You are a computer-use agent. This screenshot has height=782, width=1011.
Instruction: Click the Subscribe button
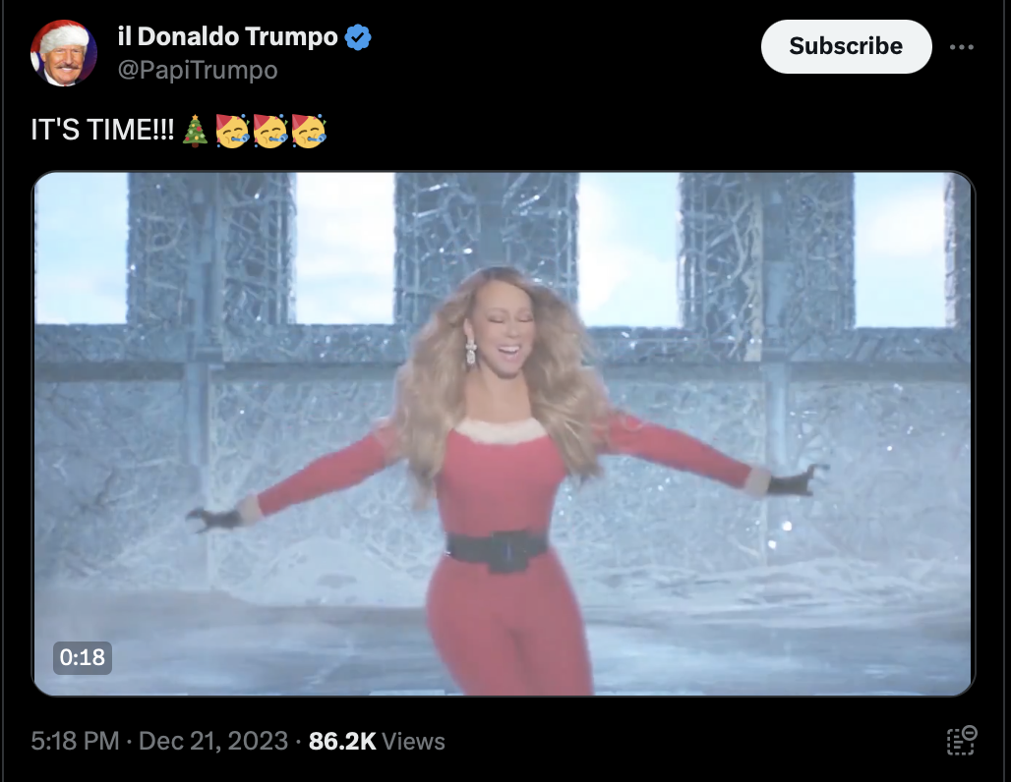(x=846, y=46)
